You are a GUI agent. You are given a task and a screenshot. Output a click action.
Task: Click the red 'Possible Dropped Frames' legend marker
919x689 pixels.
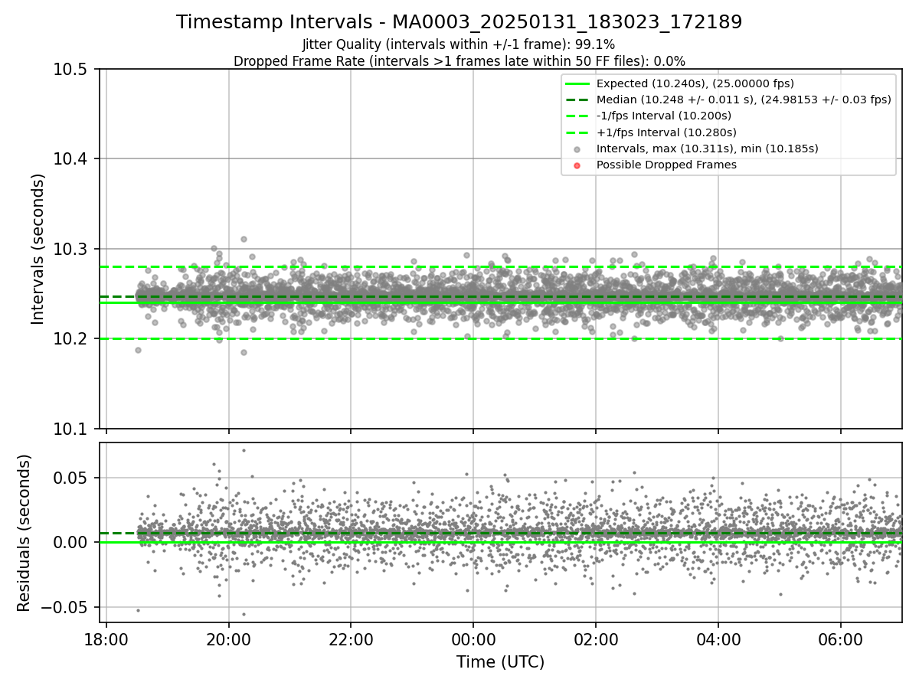[x=577, y=165]
